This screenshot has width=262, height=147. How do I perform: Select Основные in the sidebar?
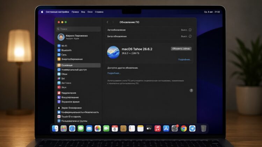tap(79, 65)
